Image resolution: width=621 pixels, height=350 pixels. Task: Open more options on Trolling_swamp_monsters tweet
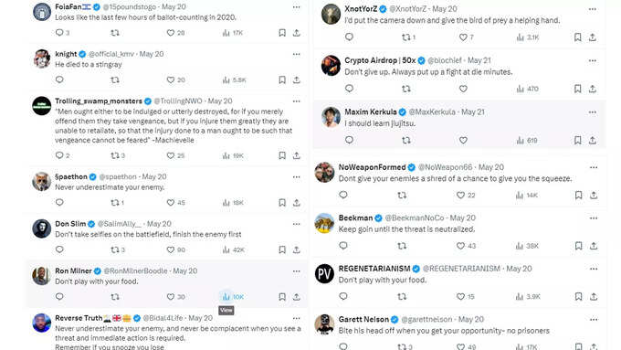(x=296, y=101)
